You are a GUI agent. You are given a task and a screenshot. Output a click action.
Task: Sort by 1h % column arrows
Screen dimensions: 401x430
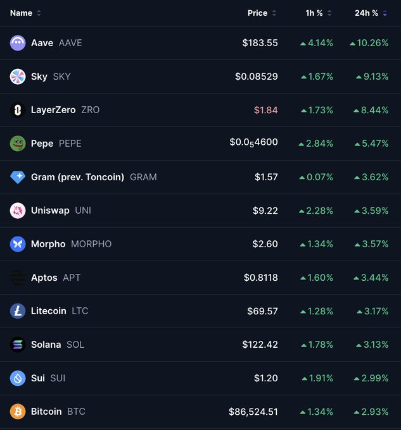pos(329,13)
